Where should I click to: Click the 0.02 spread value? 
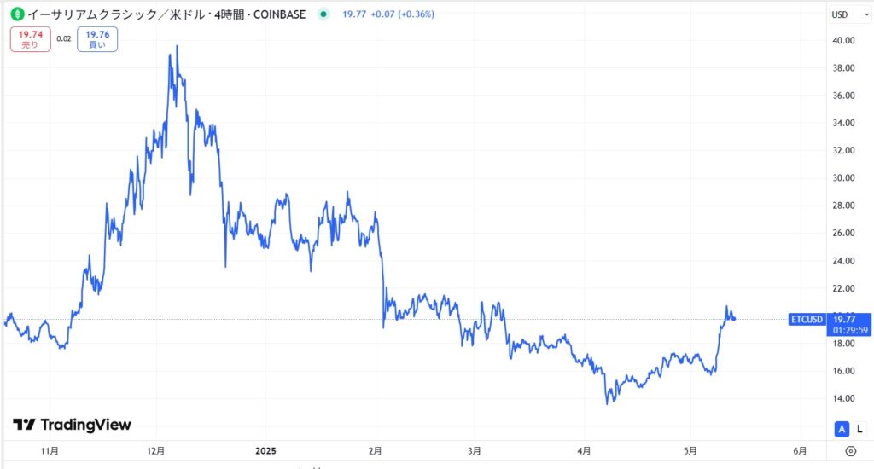(63, 39)
